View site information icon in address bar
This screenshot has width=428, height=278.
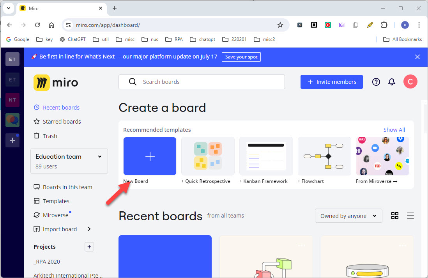point(68,25)
